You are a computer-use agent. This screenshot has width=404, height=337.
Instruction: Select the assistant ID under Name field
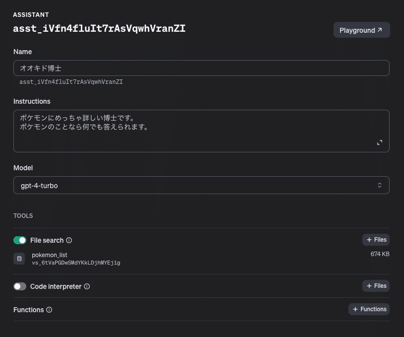71,82
